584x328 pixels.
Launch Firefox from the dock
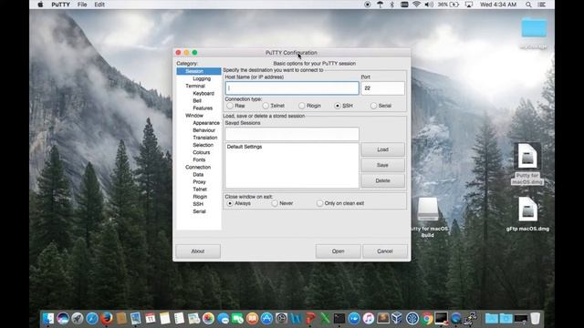tap(107, 318)
